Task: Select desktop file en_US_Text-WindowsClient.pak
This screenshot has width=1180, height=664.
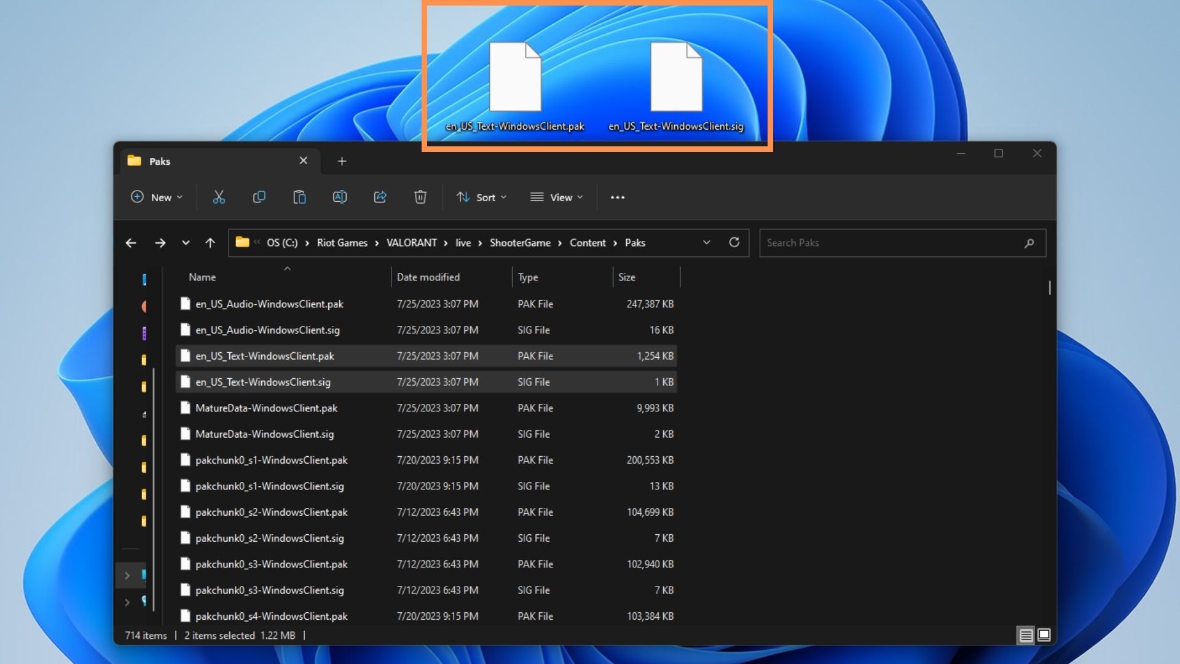Action: pyautogui.click(x=515, y=87)
